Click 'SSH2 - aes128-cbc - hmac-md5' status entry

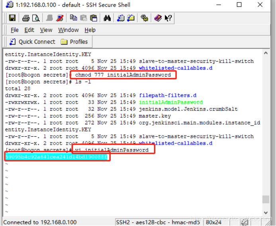(158, 222)
